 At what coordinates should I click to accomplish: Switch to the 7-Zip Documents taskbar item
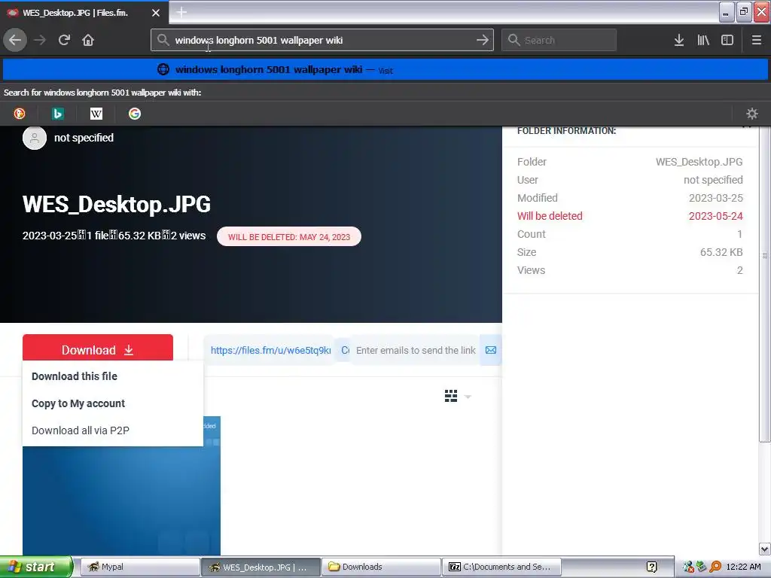pyautogui.click(x=501, y=567)
